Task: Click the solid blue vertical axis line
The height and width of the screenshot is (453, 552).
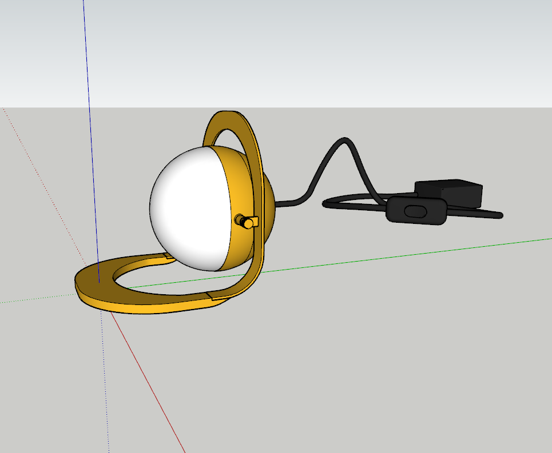Action: tap(91, 141)
